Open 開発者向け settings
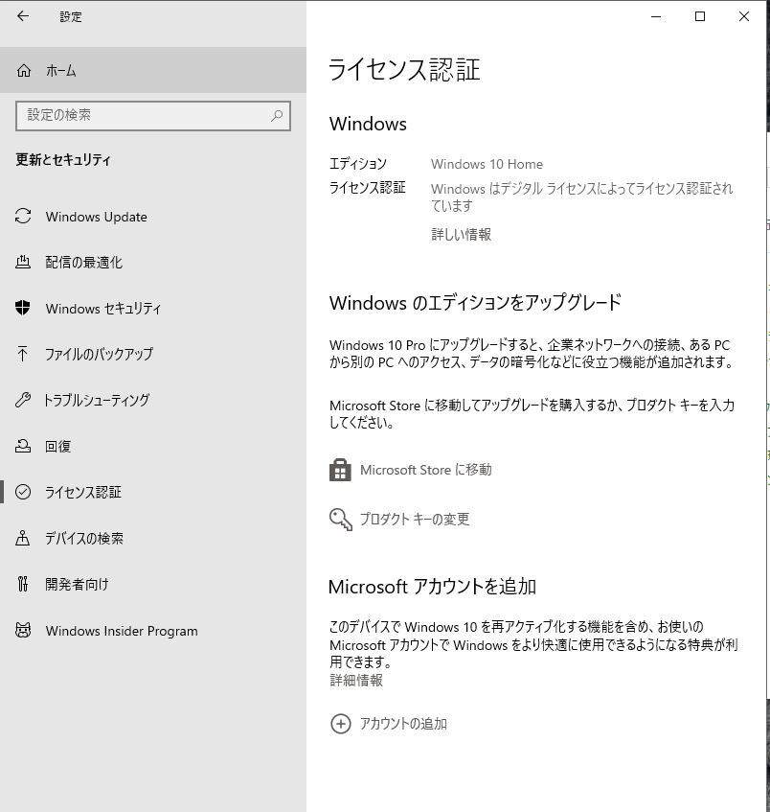Viewport: 770px width, 812px height. point(78,585)
